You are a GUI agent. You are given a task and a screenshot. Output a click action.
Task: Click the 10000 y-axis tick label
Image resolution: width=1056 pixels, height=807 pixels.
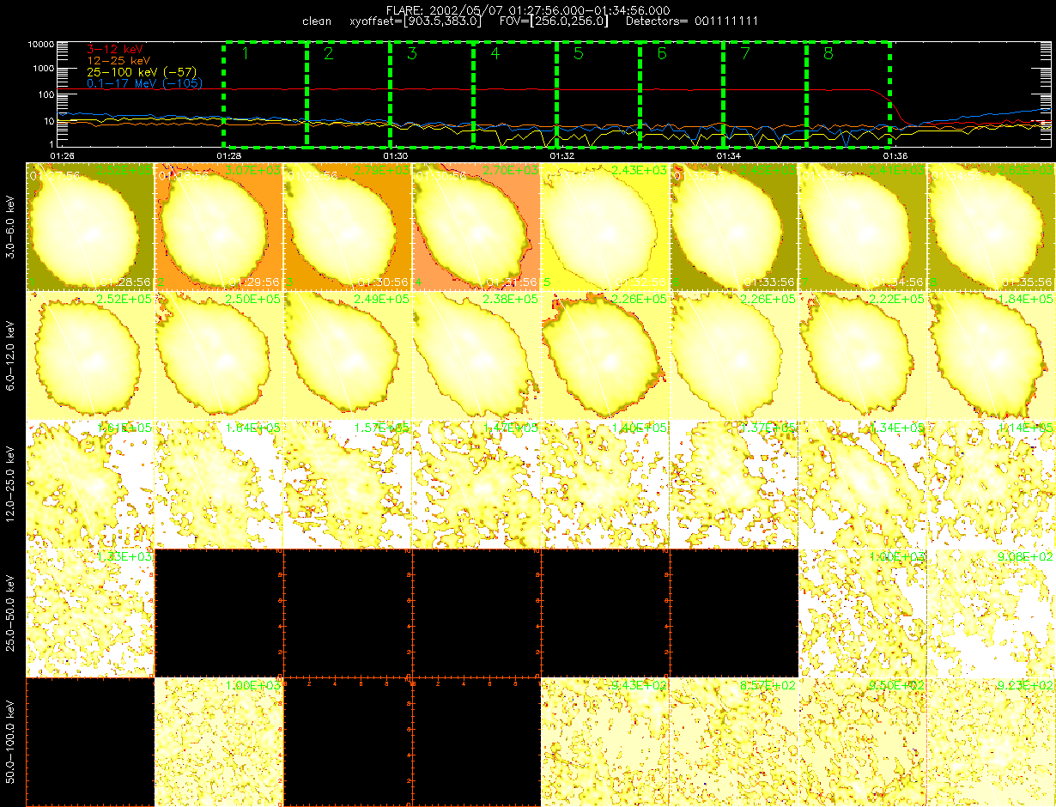coord(40,44)
